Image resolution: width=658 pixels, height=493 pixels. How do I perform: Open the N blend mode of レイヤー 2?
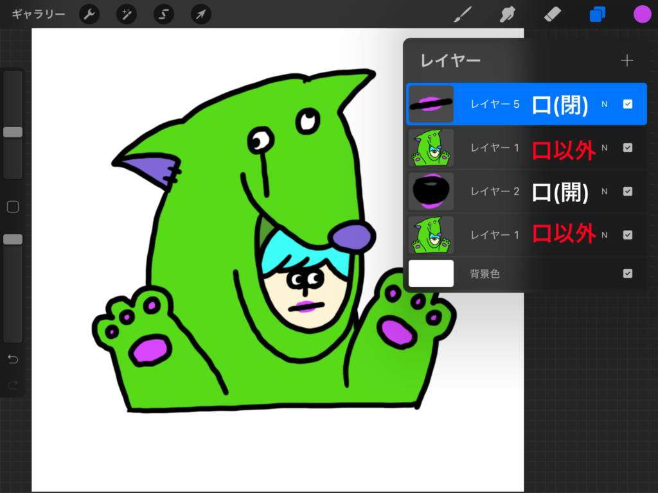[x=604, y=191]
